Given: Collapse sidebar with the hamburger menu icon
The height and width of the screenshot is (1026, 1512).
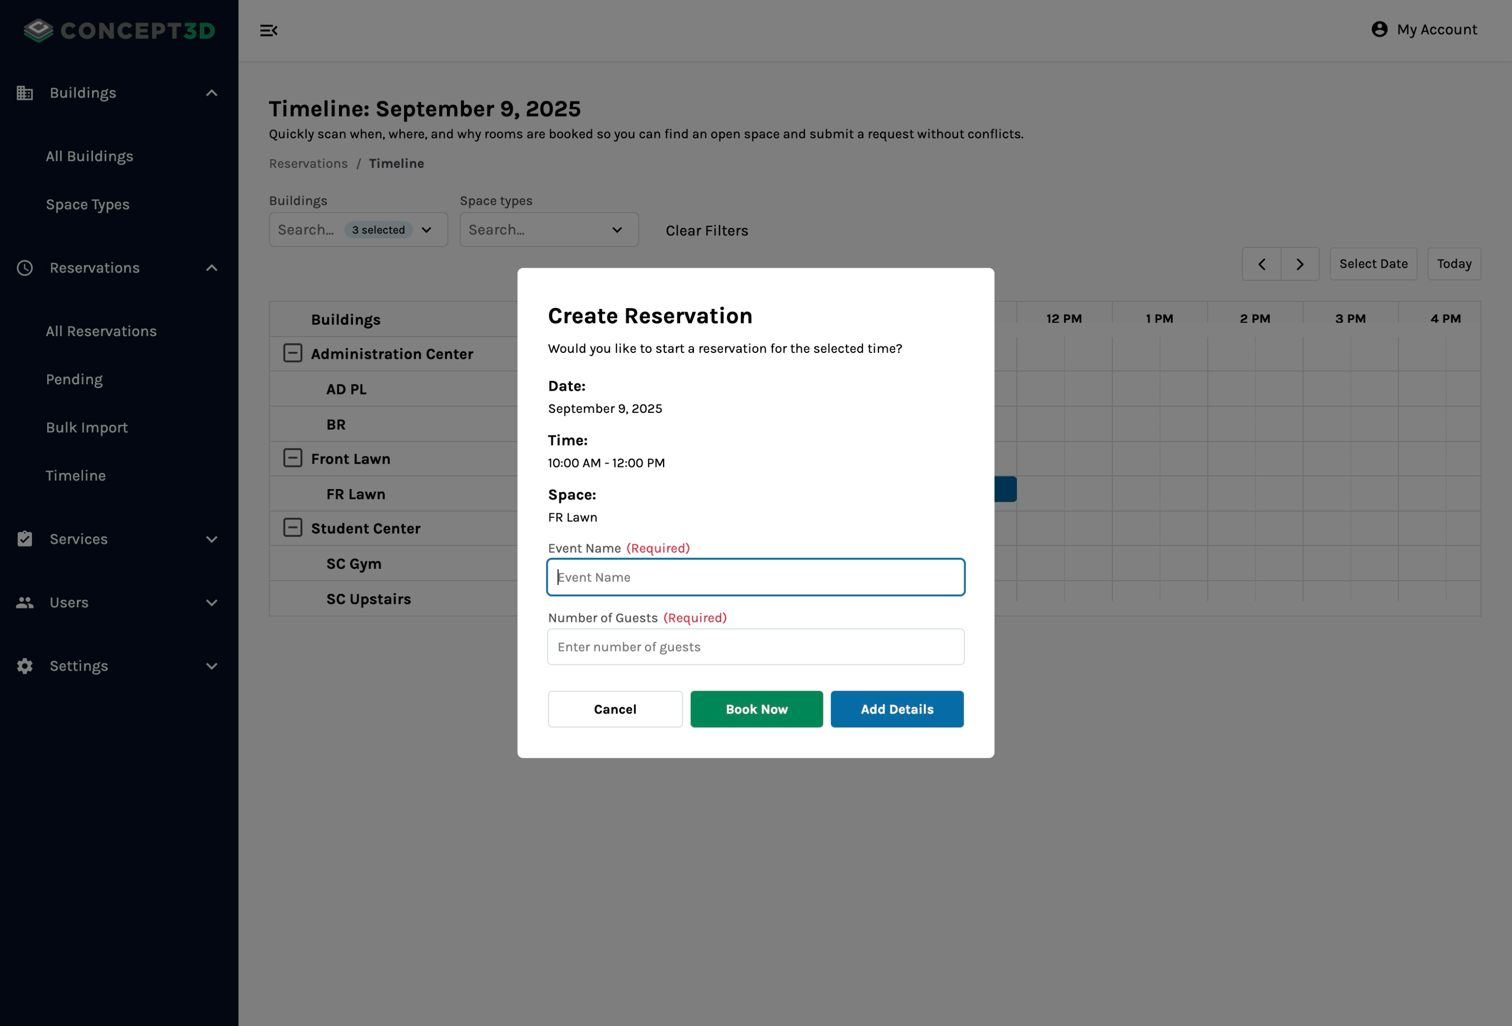Looking at the screenshot, I should pos(269,31).
